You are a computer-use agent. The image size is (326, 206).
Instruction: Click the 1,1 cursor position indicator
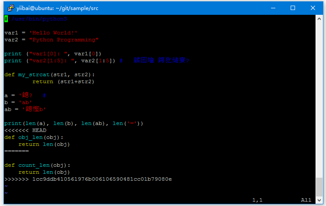[x=257, y=200]
